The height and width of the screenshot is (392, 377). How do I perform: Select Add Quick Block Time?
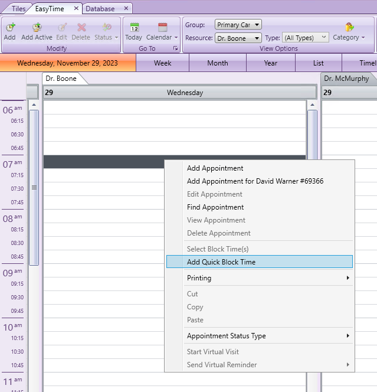point(221,262)
